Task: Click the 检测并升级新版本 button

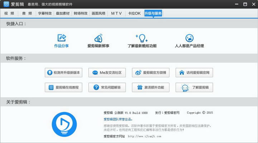Action: pyautogui.click(x=63, y=73)
